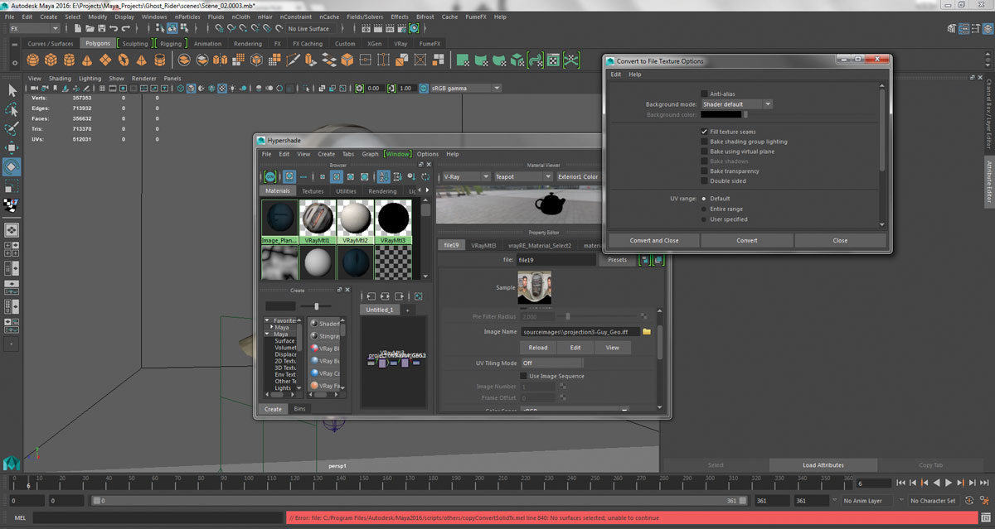Select the black VRayMtl3 material swatch
Image resolution: width=995 pixels, height=529 pixels.
coord(392,218)
